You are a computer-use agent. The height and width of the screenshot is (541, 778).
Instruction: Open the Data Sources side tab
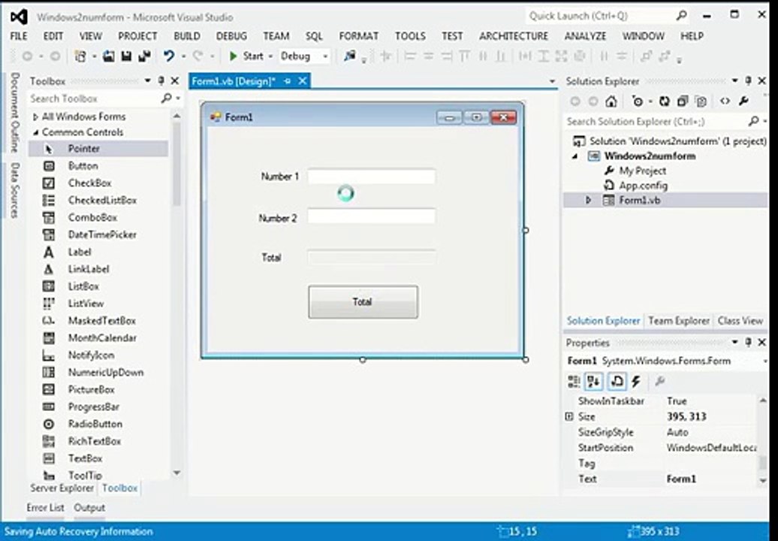pos(15,189)
